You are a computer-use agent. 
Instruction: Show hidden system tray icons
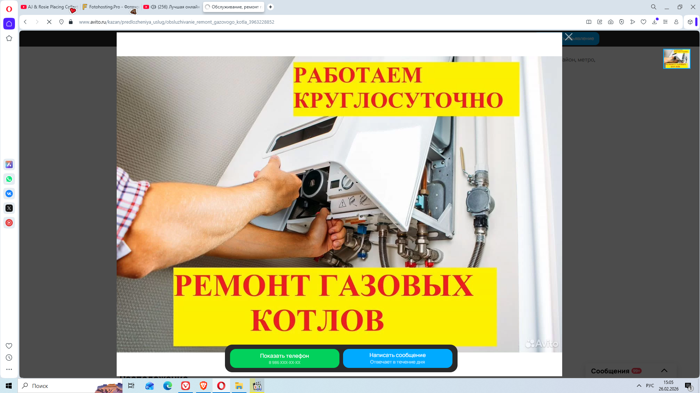click(x=639, y=386)
